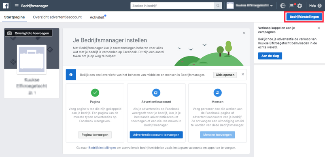The height and width of the screenshot is (157, 325).
Task: Close the Je Bedrijfsmanager instellen panel
Action: 244,33
